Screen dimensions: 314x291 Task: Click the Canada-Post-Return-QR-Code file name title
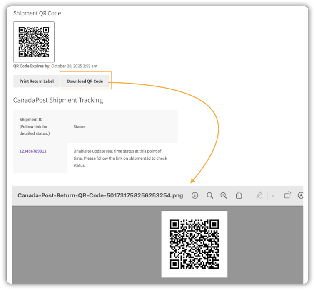pos(100,195)
